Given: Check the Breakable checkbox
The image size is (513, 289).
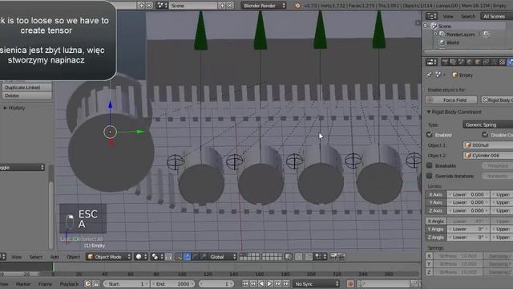Looking at the screenshot, I should click(x=430, y=165).
